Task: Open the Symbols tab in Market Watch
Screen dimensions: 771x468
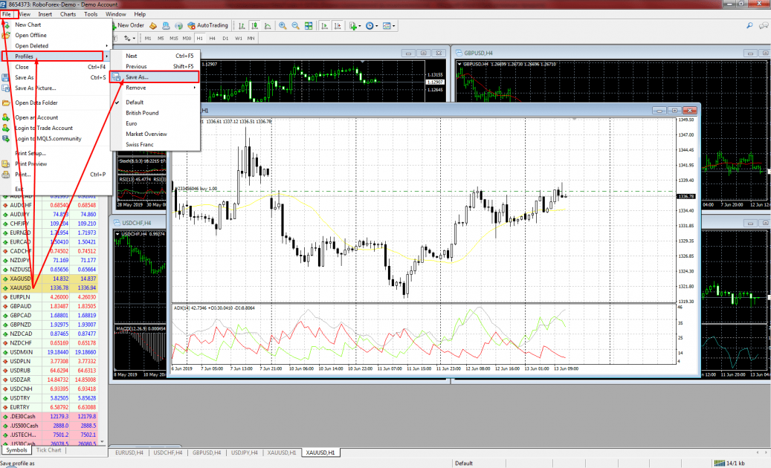Action: 16,450
